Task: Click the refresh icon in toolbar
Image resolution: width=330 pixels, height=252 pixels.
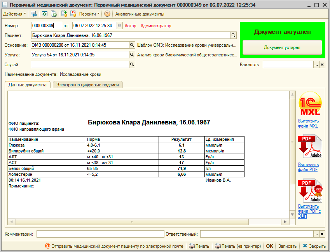Action: tap(45, 14)
